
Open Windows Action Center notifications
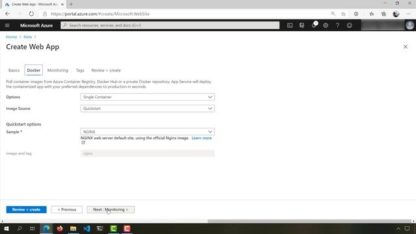coord(407,228)
